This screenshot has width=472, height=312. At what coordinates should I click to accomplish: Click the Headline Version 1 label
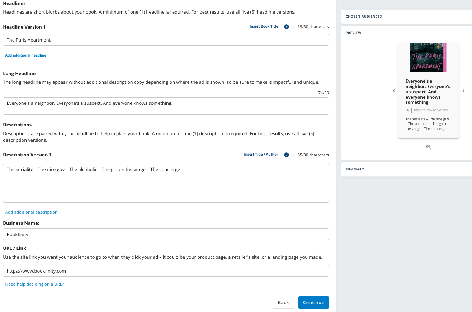pos(24,27)
